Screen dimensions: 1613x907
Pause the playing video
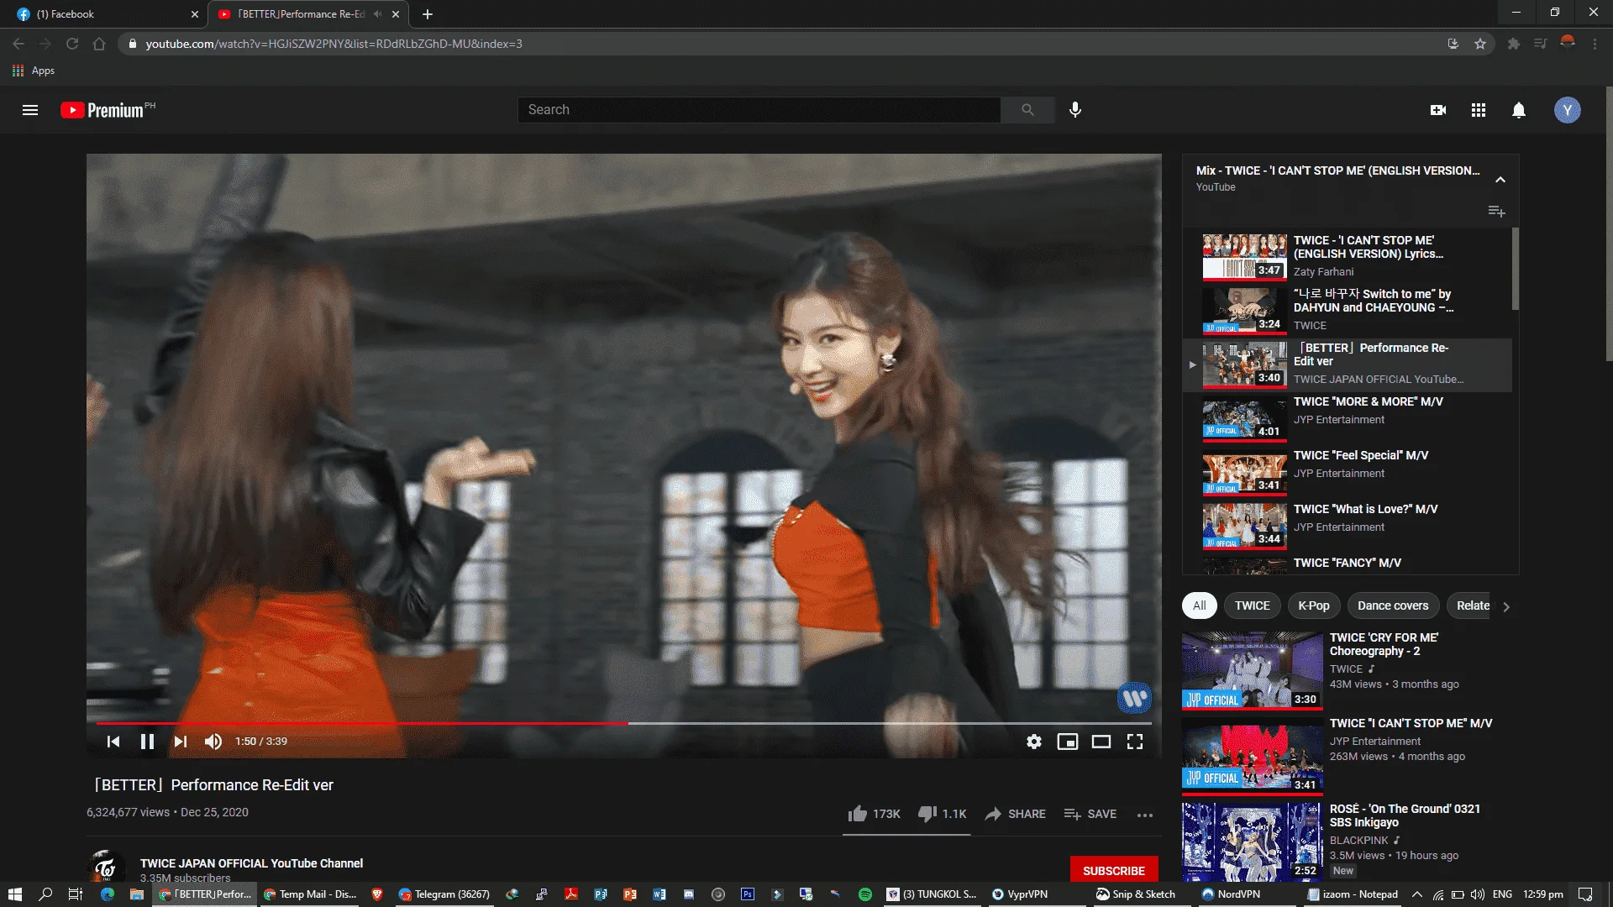147,742
